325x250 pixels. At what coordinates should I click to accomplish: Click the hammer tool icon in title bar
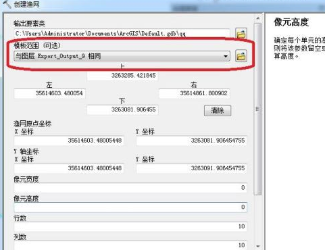7,4
